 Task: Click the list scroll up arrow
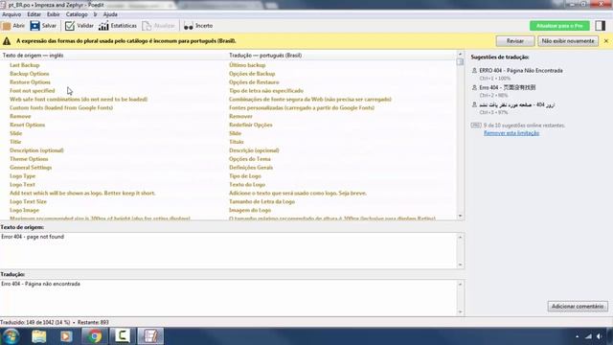(460, 54)
